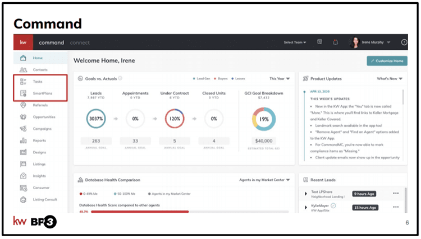
Task: Click the GCI Goal 19% donut chart
Action: [x=264, y=119]
